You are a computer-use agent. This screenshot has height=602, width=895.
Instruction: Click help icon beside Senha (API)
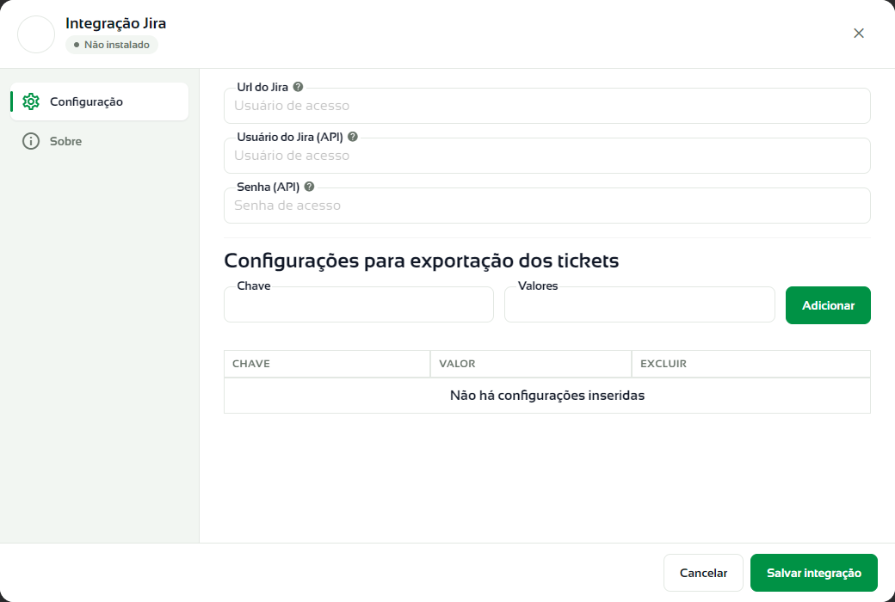(309, 186)
